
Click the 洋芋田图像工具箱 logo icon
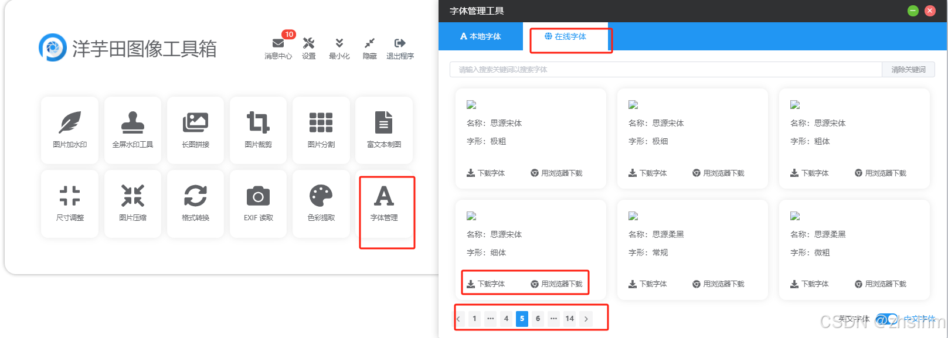click(53, 47)
